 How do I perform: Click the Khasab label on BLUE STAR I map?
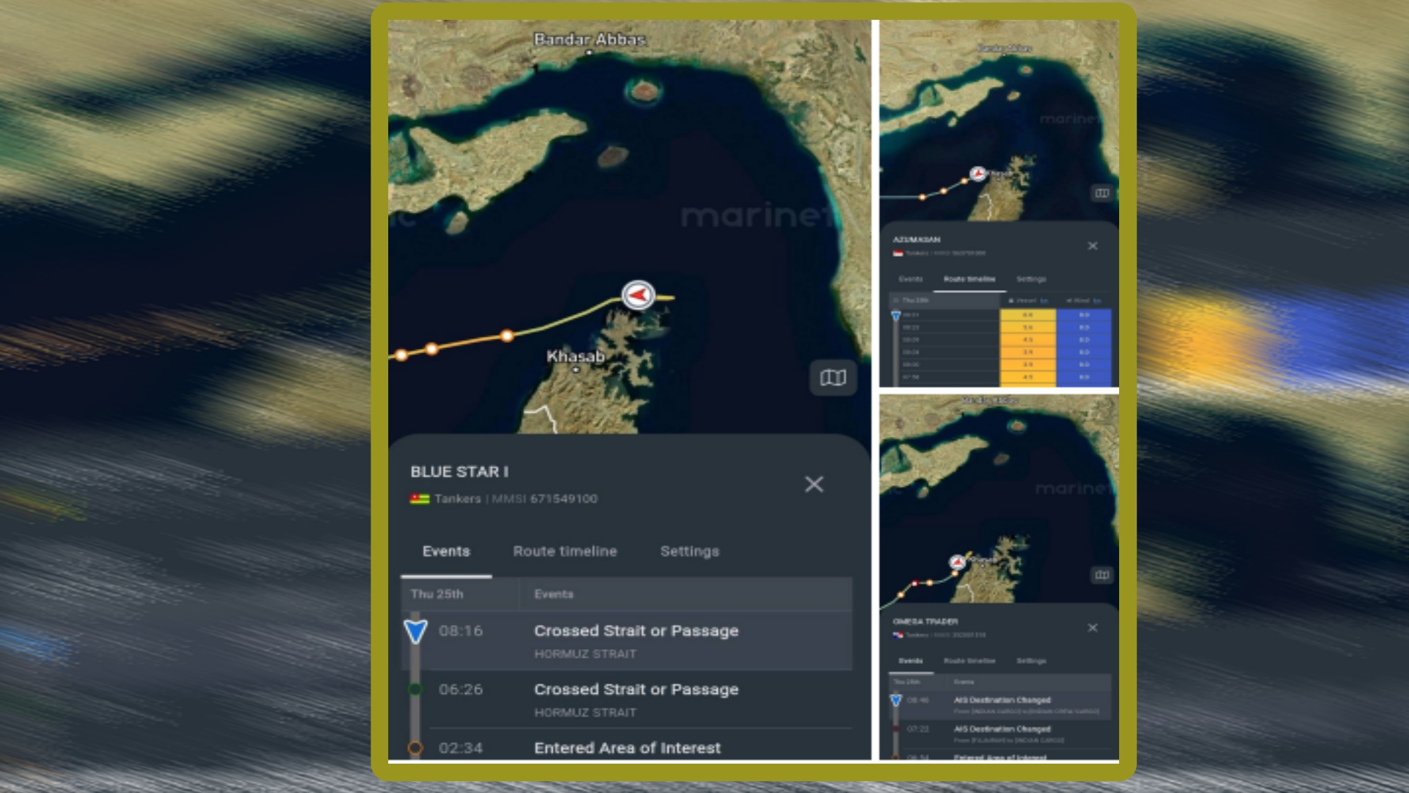(x=576, y=356)
